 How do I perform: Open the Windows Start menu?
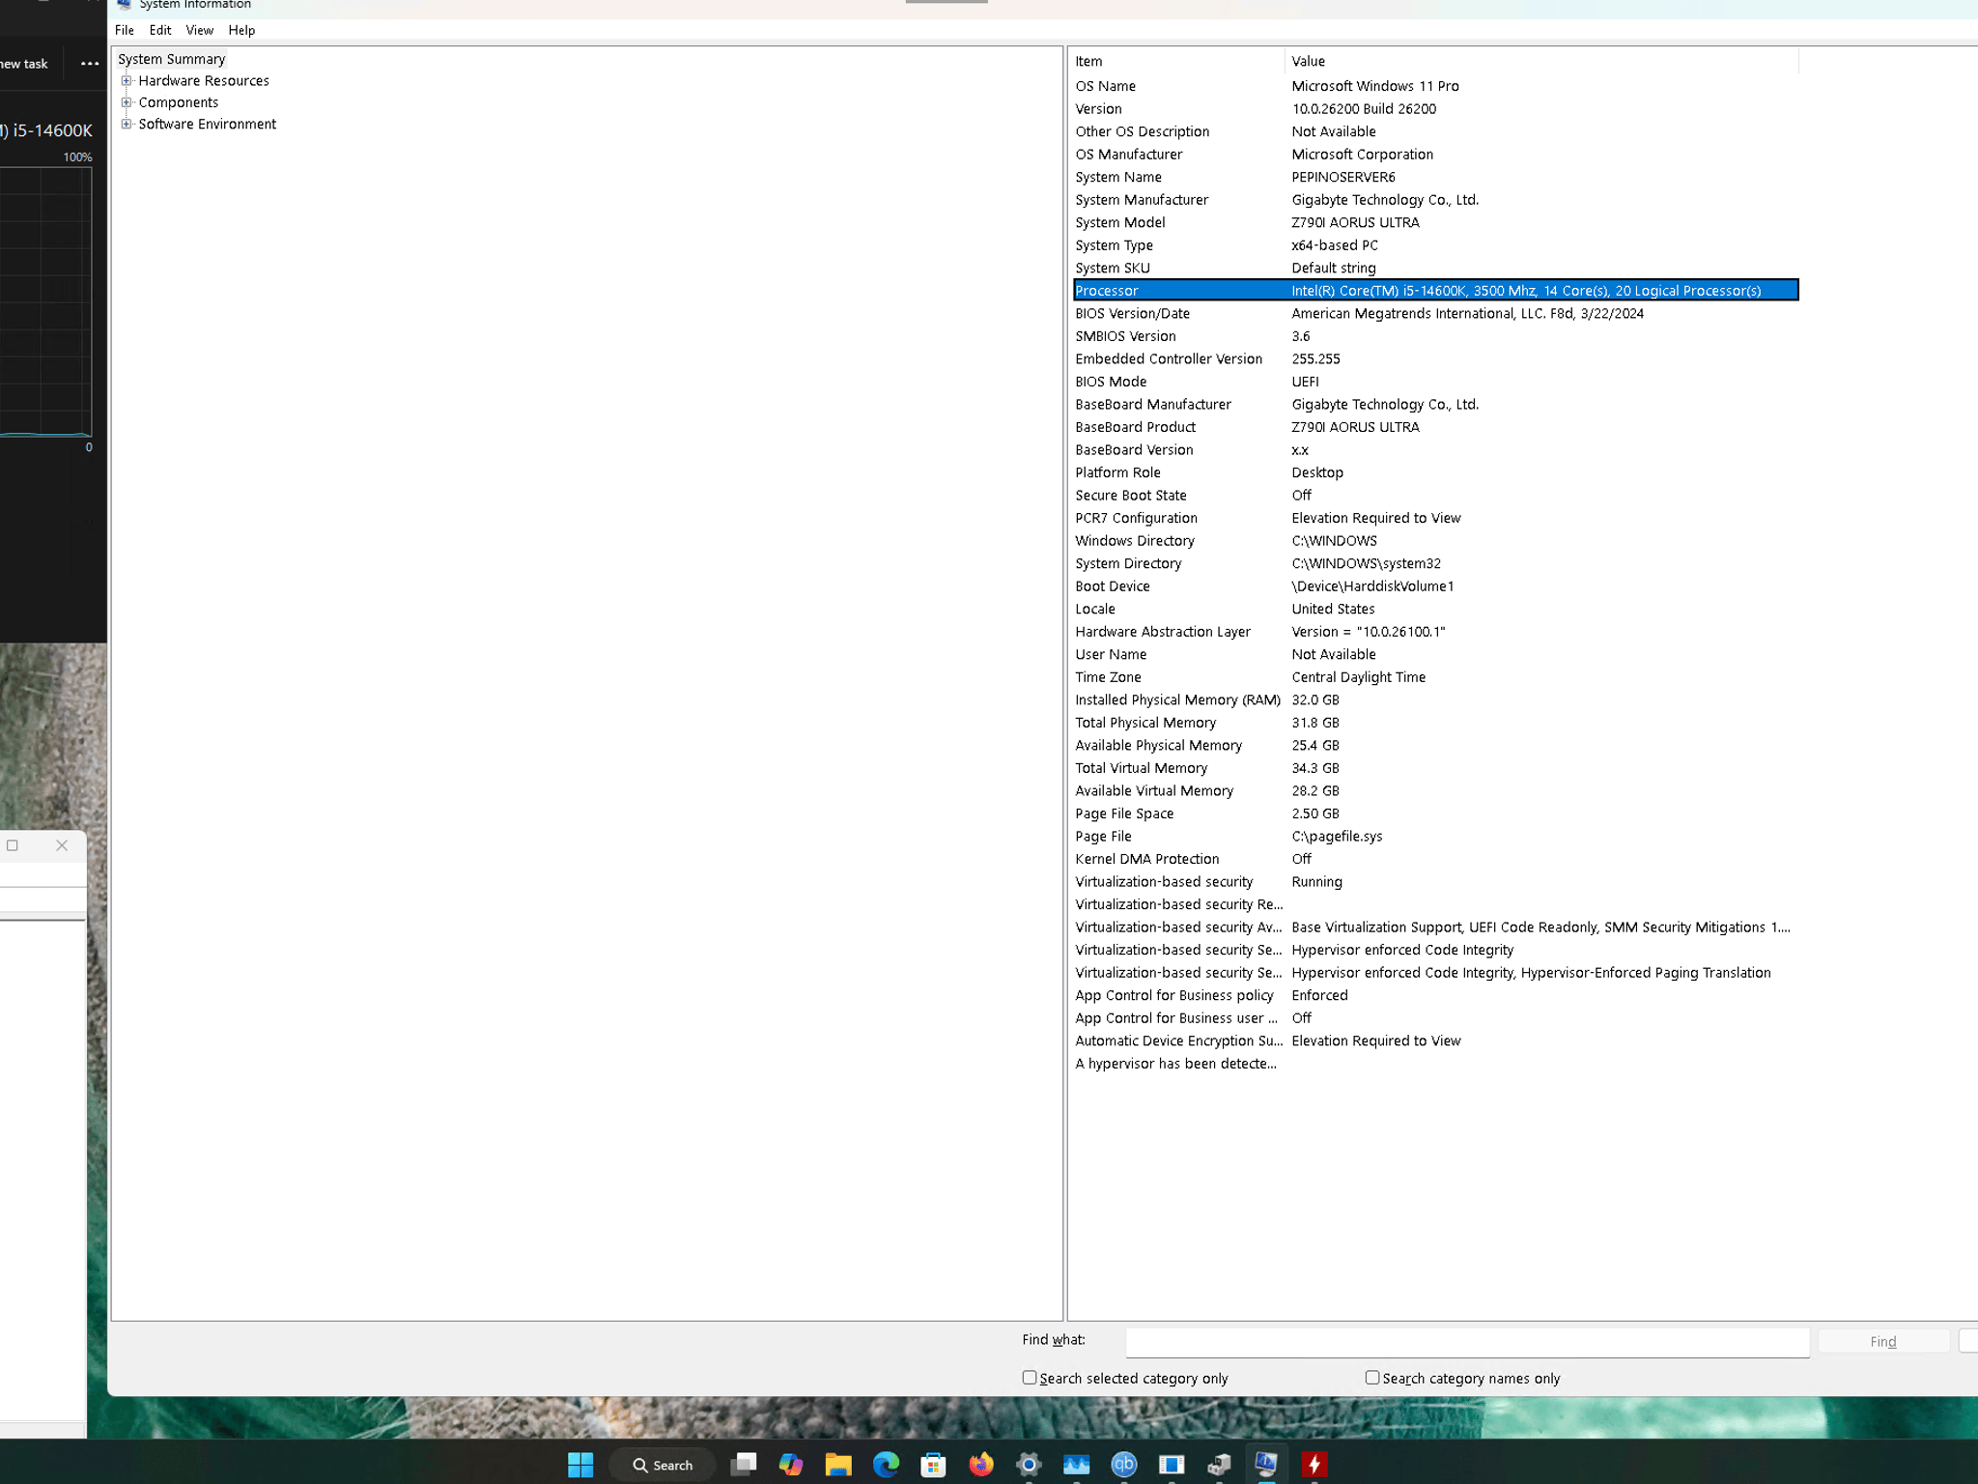580,1465
